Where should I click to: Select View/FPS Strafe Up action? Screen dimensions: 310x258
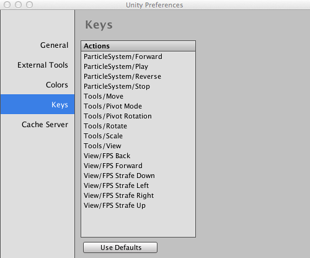138,205
